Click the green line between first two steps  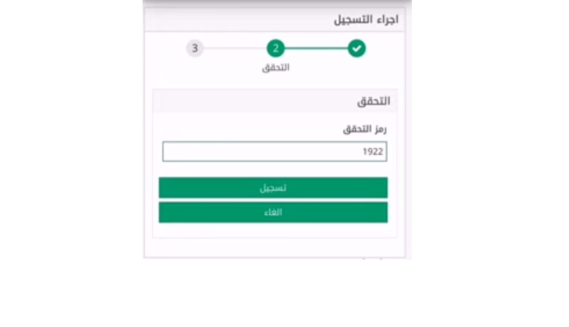point(316,48)
